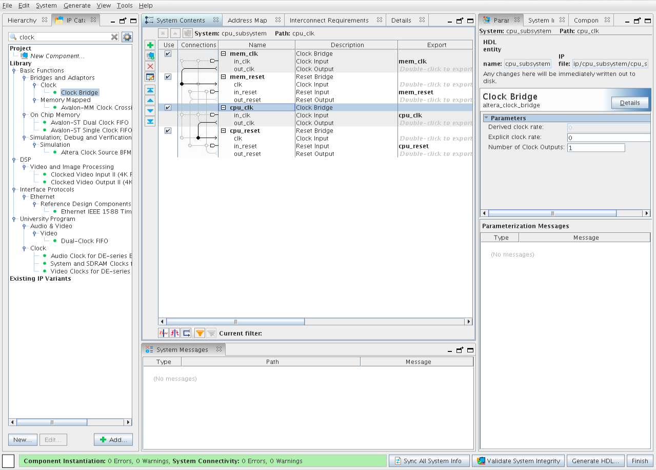Collapse the Parameters section triangle

[x=486, y=118]
